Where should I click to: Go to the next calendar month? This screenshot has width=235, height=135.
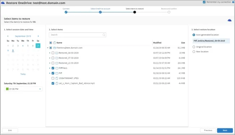(38, 36)
